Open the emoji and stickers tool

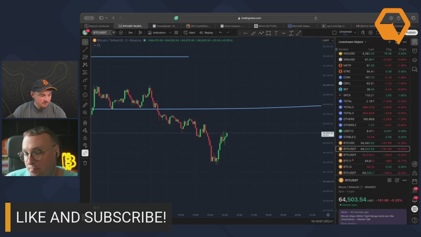85,95
